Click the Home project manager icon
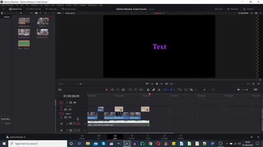 pos(251,137)
